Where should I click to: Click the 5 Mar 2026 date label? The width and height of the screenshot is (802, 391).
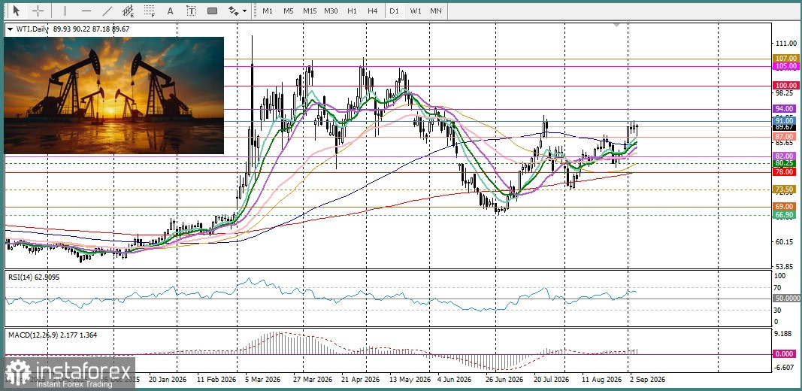(x=263, y=380)
